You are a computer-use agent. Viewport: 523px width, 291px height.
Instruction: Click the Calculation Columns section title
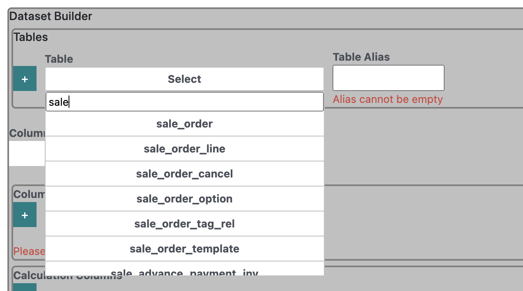(68, 275)
